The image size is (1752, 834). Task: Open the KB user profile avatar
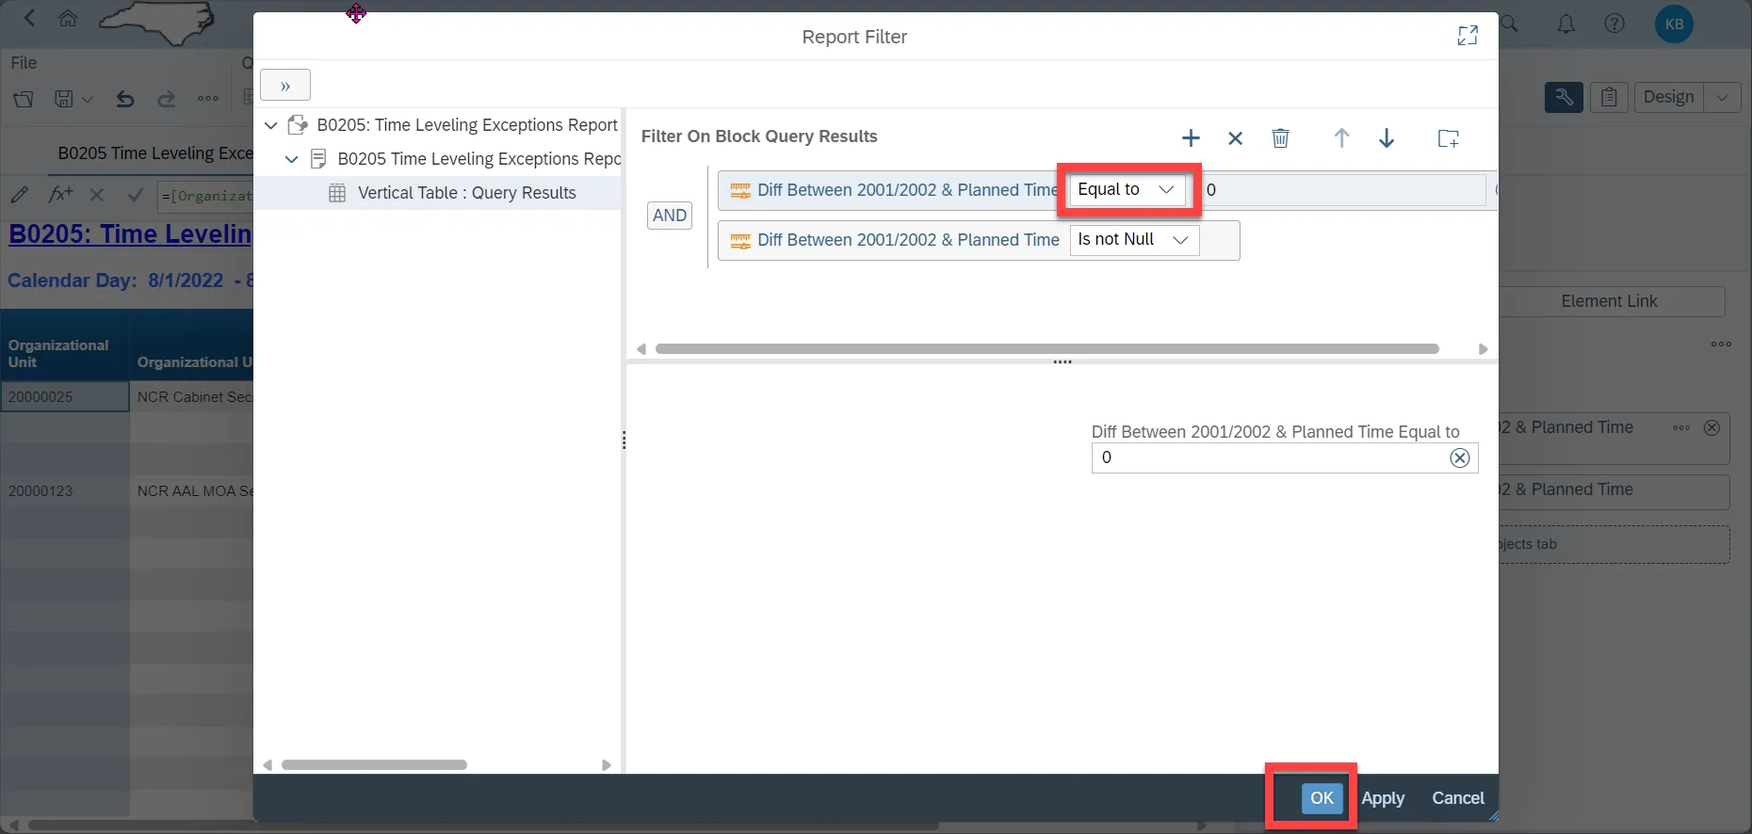pyautogui.click(x=1674, y=24)
